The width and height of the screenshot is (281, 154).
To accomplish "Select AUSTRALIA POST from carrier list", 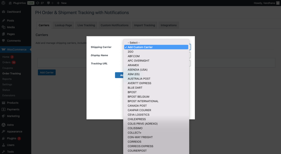I will (x=139, y=79).
